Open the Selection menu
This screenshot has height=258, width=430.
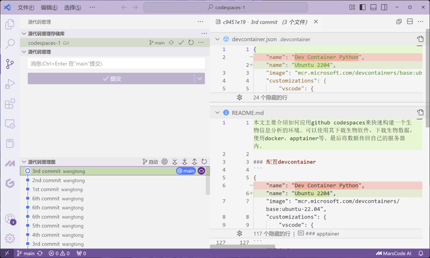[x=72, y=7]
